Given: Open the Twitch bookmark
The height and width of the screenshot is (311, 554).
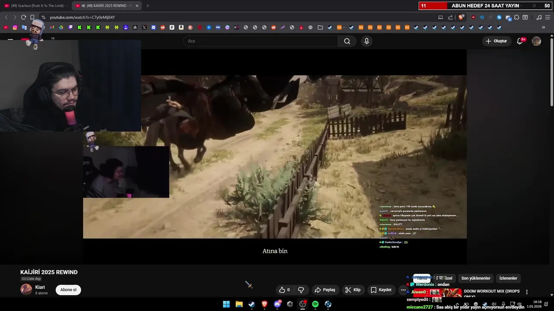Looking at the screenshot, I should [71, 27].
